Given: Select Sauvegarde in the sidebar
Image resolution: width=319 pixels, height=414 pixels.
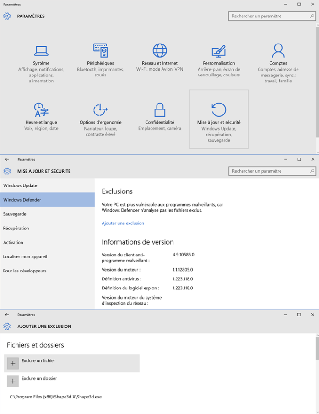Looking at the screenshot, I should (47, 214).
